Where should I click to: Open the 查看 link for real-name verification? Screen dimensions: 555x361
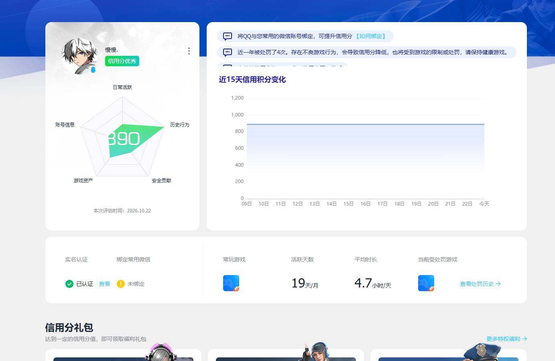point(104,284)
